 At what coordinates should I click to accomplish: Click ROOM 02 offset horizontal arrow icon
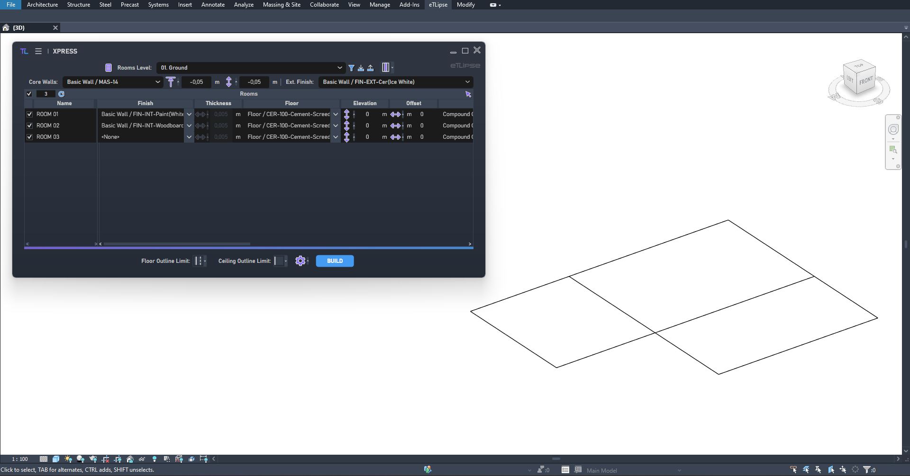click(x=395, y=126)
